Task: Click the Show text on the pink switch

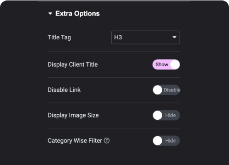Action: pyautogui.click(x=162, y=64)
